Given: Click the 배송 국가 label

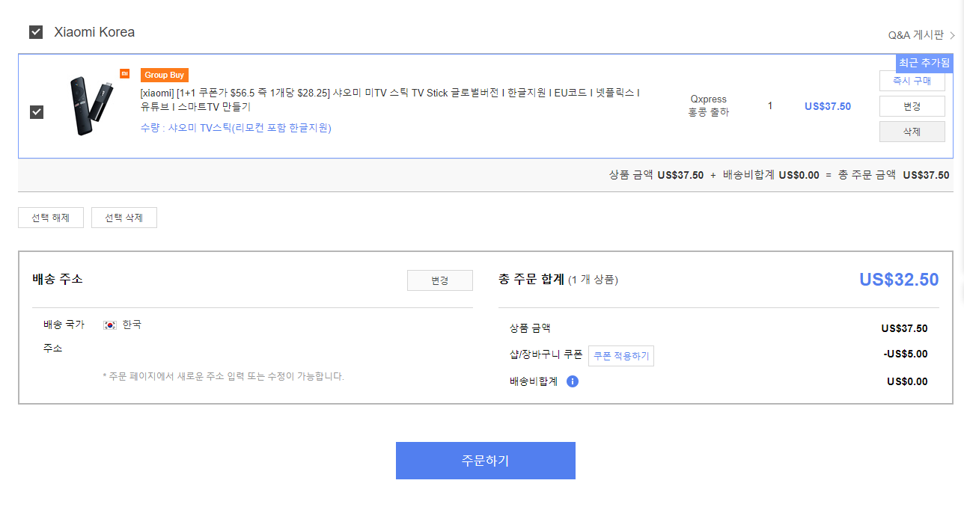Looking at the screenshot, I should click(x=64, y=325).
